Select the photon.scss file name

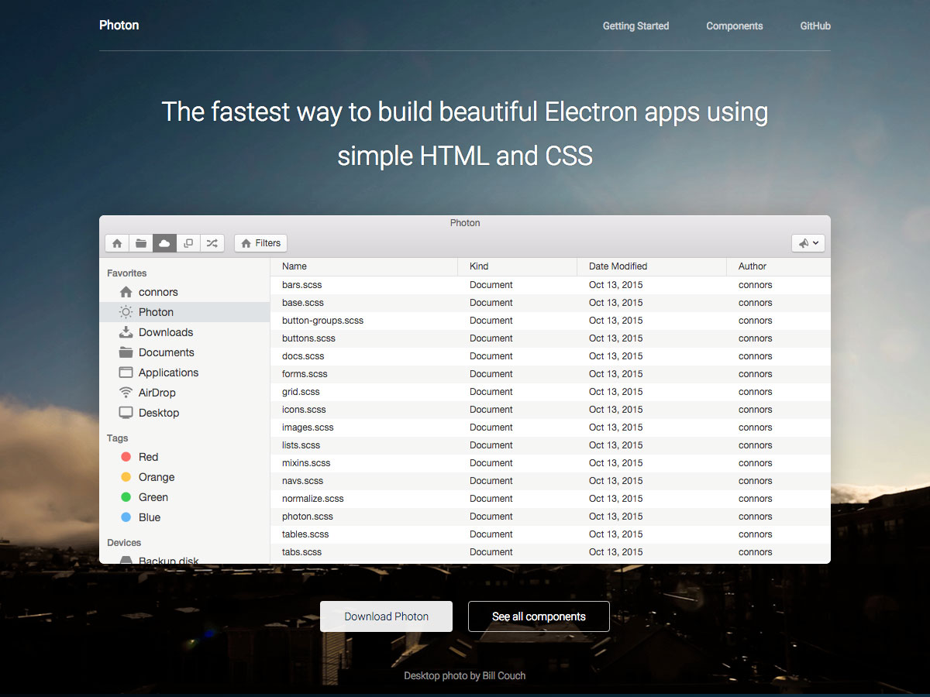(x=308, y=517)
